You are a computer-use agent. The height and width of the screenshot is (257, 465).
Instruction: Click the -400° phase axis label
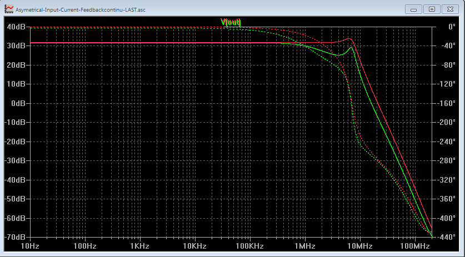pyautogui.click(x=446, y=218)
